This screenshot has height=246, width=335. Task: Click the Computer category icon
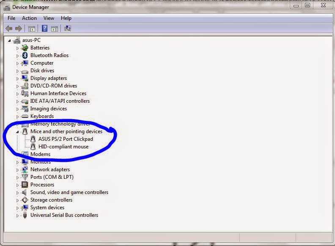25,63
